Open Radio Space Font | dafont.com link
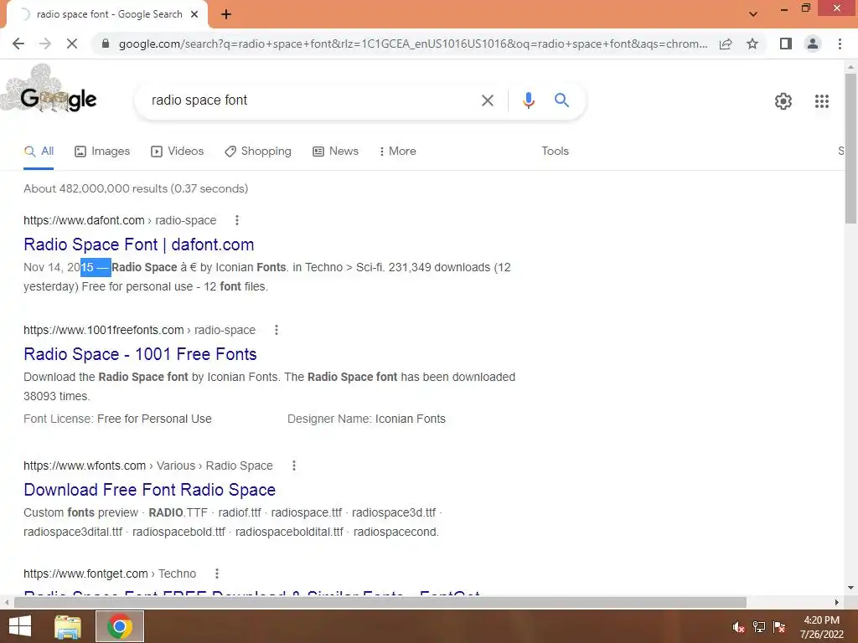Image resolution: width=858 pixels, height=643 pixels. coord(139,244)
